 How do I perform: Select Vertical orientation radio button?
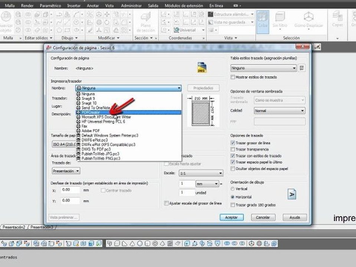(233, 189)
